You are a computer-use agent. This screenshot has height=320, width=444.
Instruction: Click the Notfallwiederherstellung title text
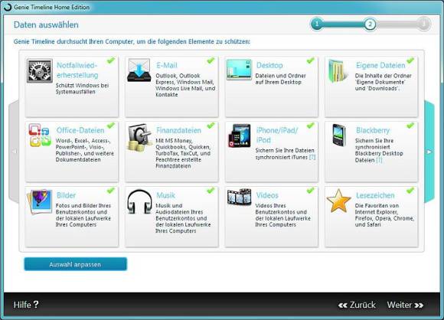[x=77, y=70]
